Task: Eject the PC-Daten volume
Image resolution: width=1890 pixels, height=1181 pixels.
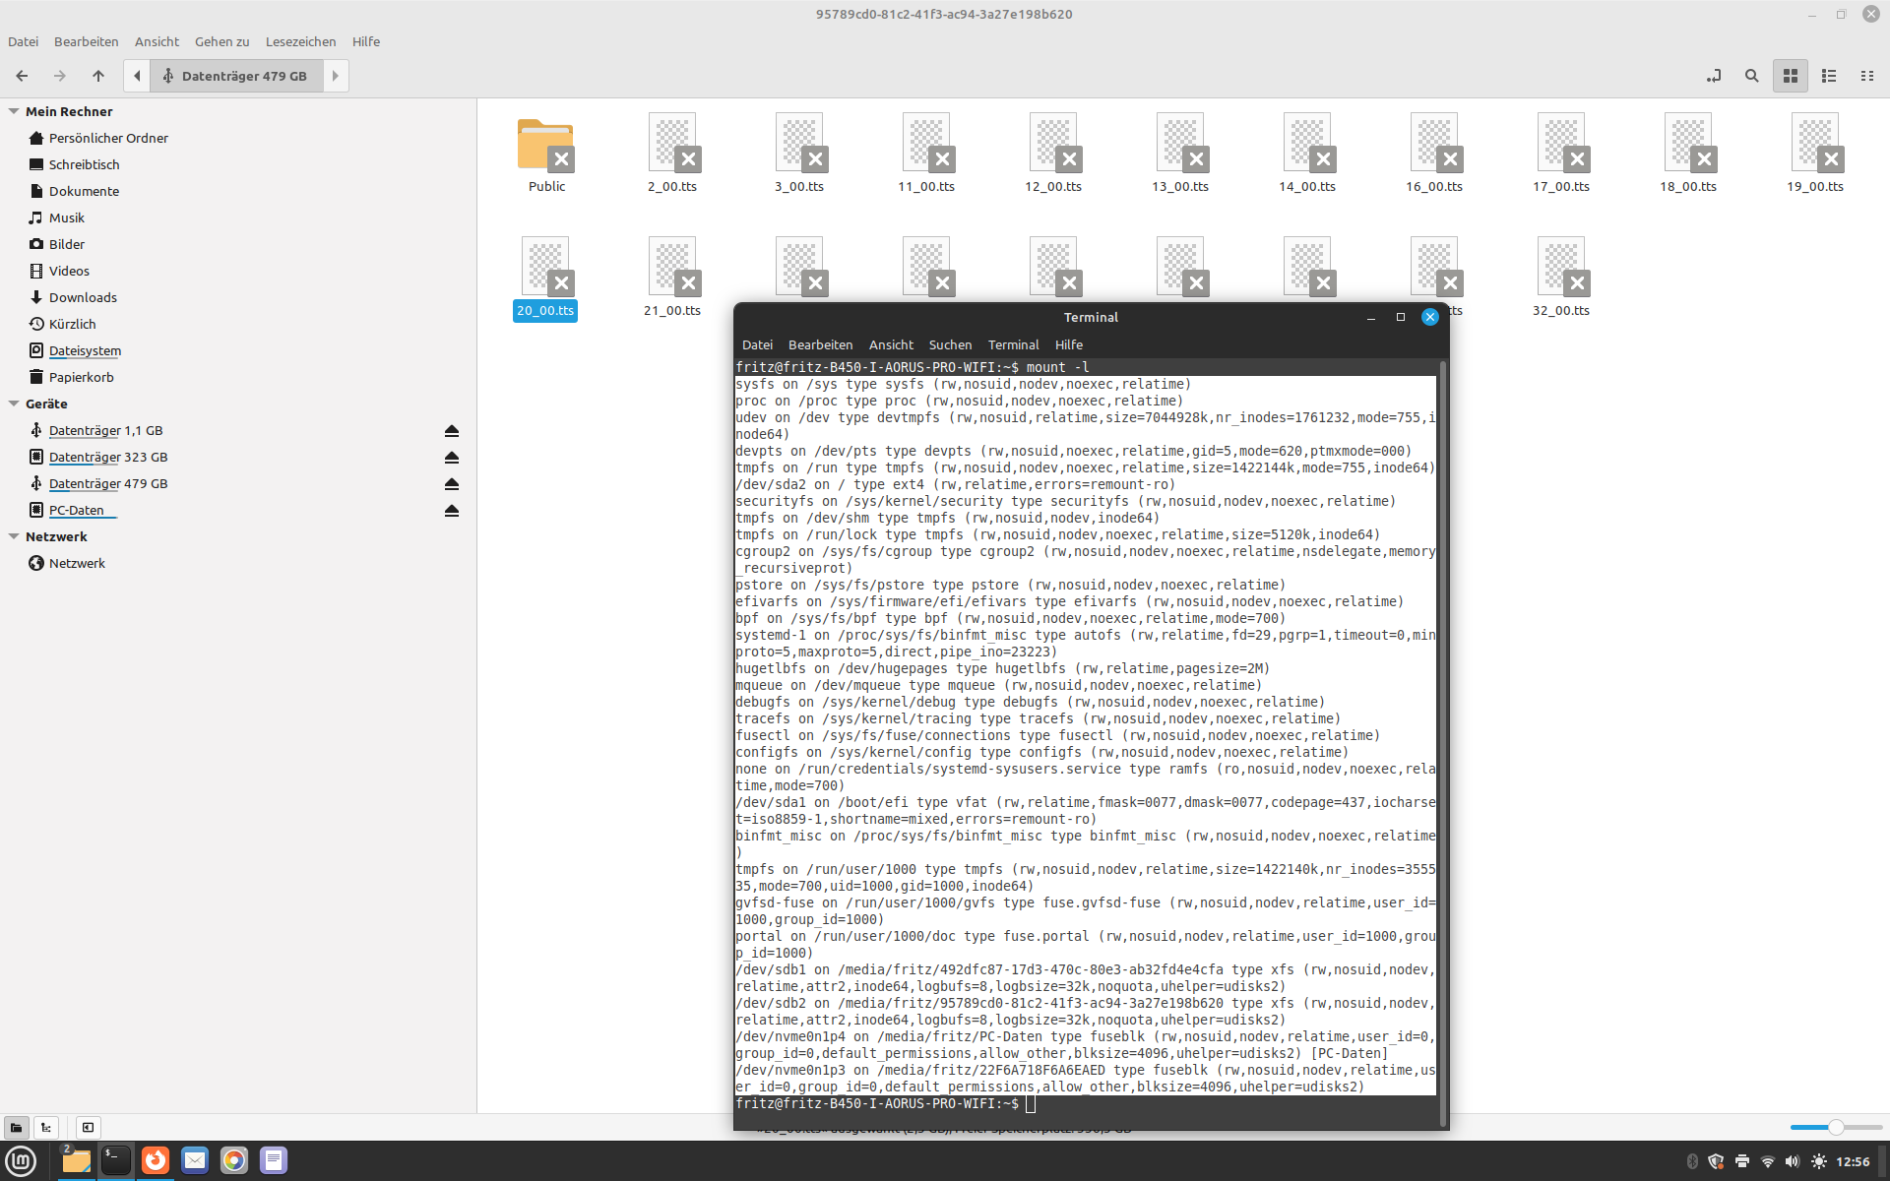Action: (452, 511)
